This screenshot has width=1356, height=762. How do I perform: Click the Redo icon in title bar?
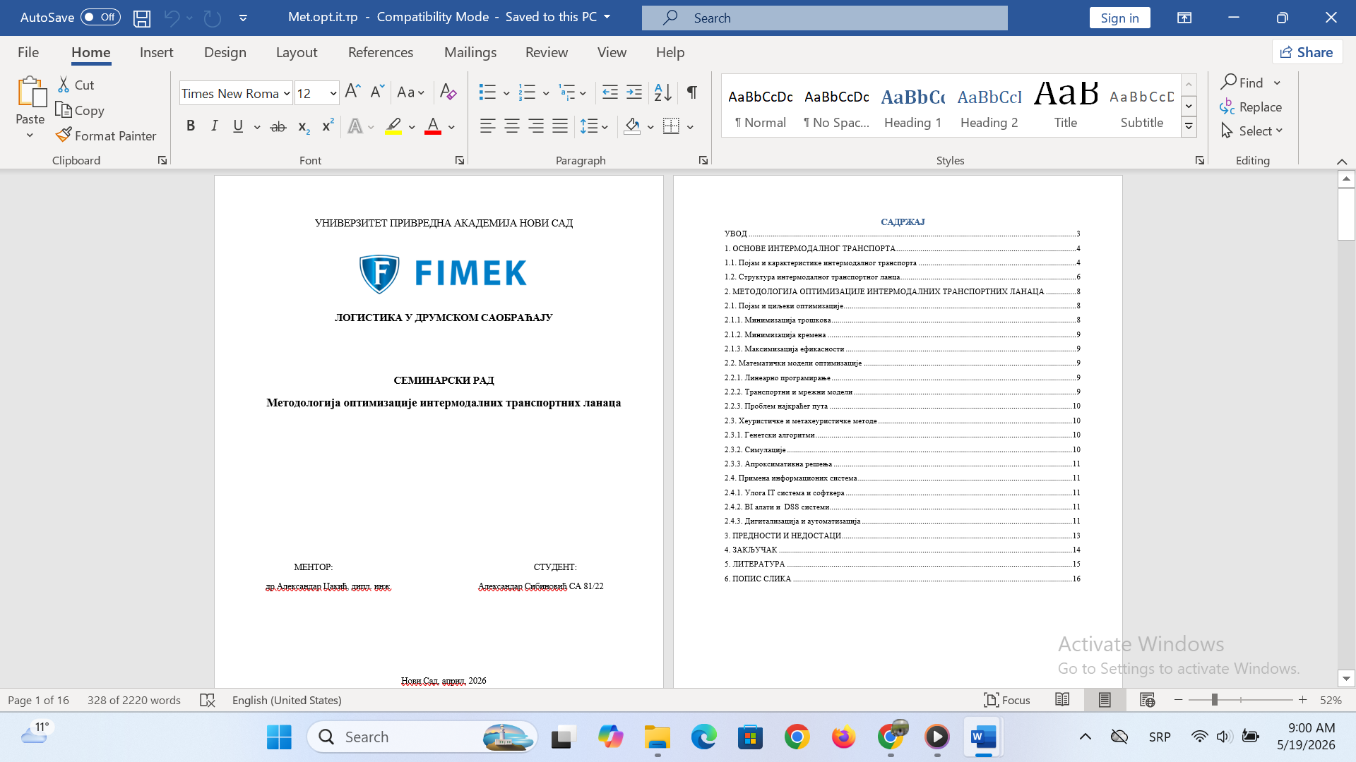click(x=213, y=18)
